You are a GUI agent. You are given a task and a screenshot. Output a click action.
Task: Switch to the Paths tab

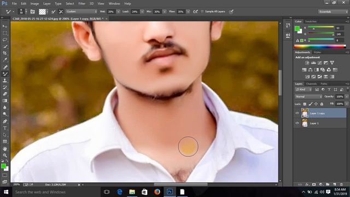coord(324,84)
